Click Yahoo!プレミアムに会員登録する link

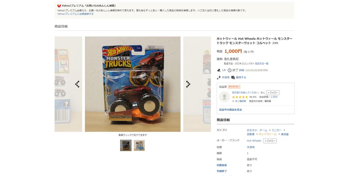[x=75, y=14]
